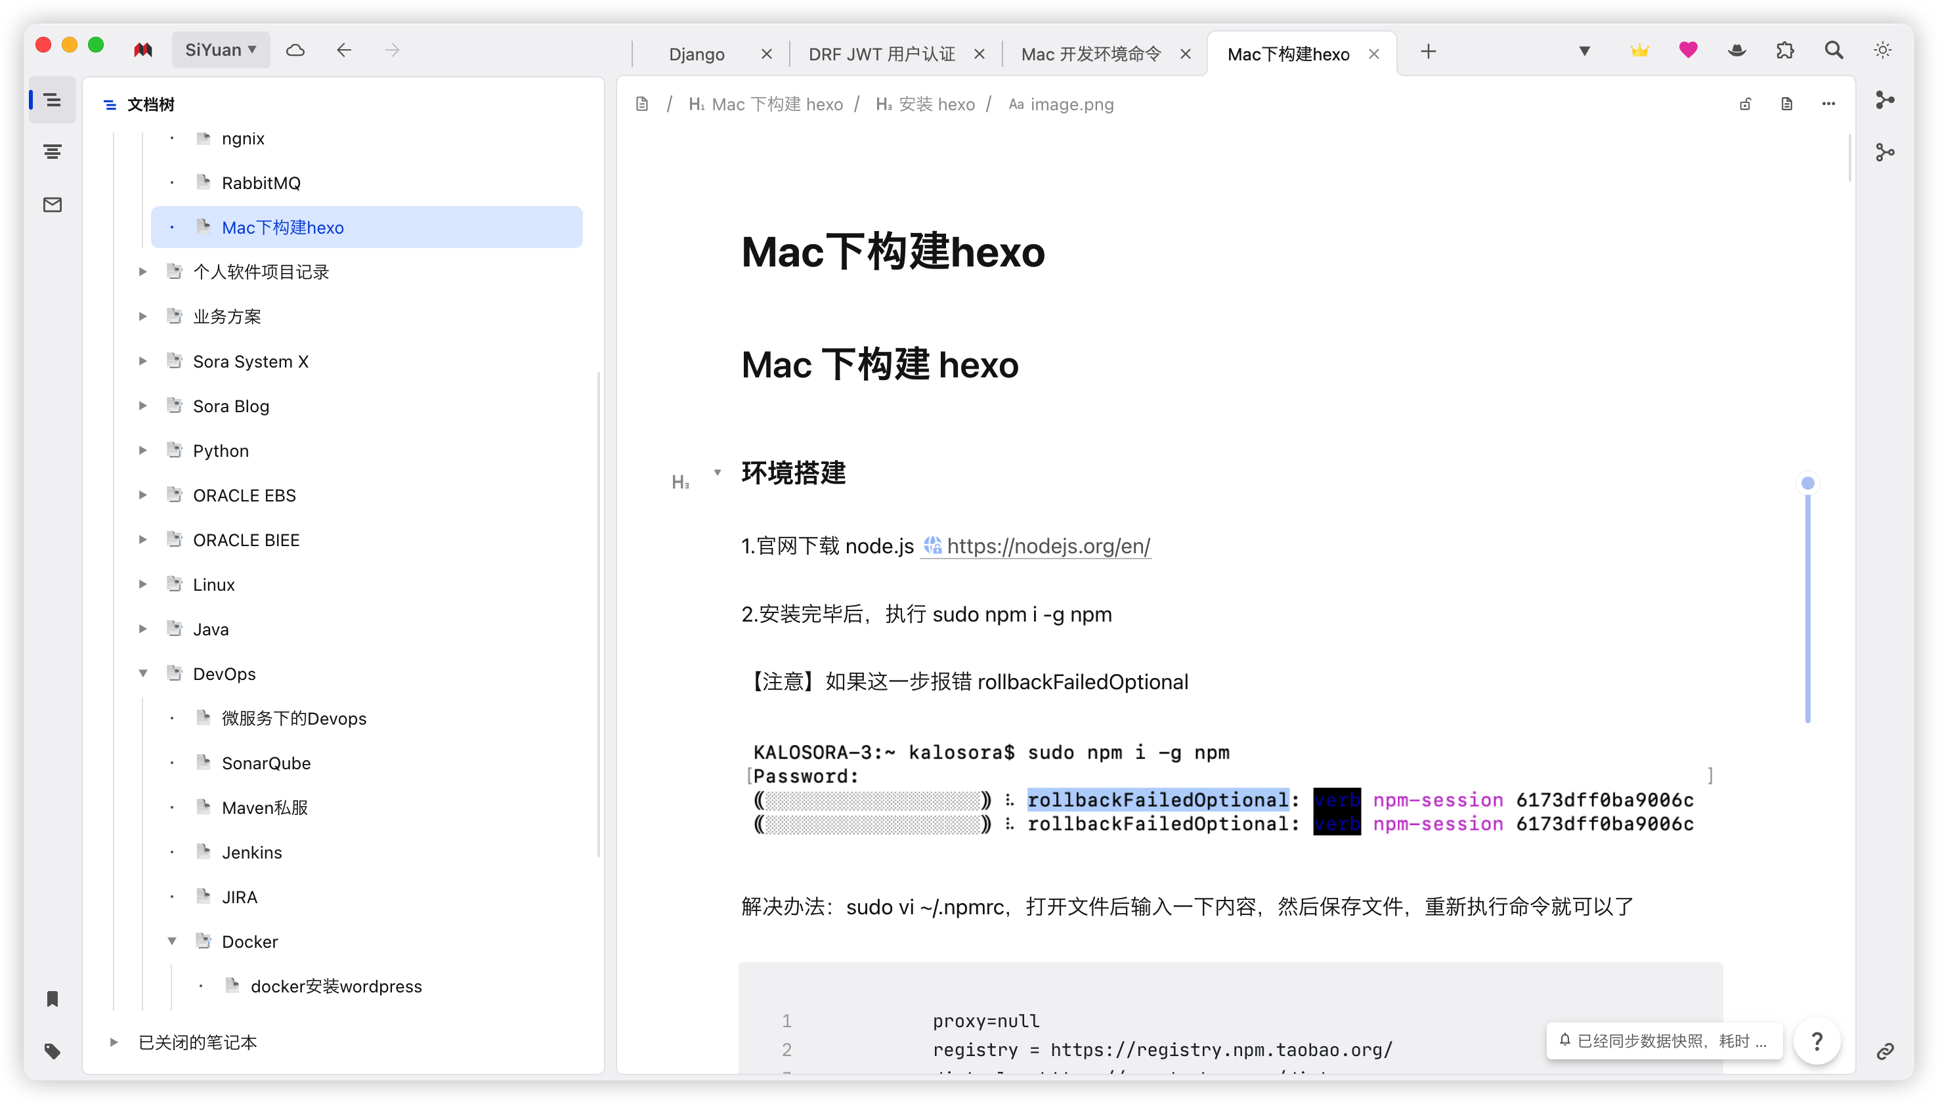Collapse the DevOps folder
1938x1104 pixels.
coord(142,673)
